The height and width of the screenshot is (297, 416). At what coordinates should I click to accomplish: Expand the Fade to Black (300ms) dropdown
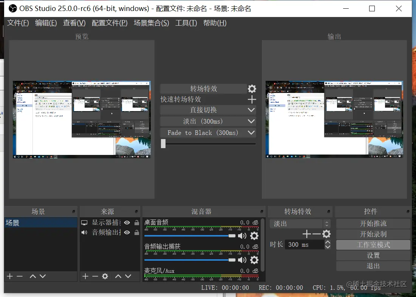(251, 133)
